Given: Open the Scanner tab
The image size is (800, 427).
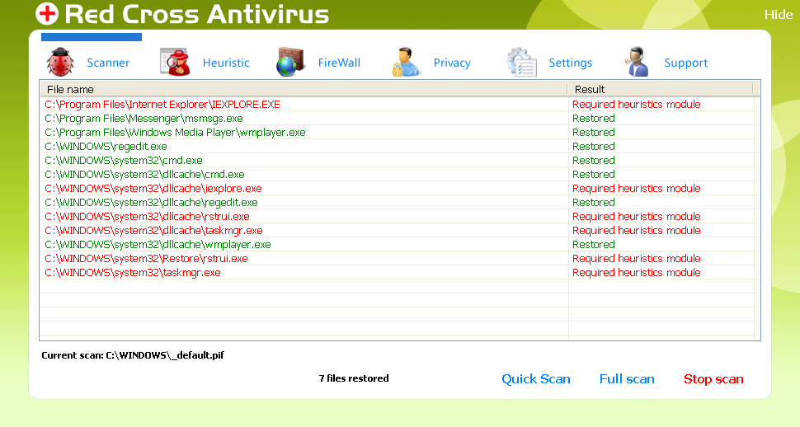Looking at the screenshot, I should (108, 63).
